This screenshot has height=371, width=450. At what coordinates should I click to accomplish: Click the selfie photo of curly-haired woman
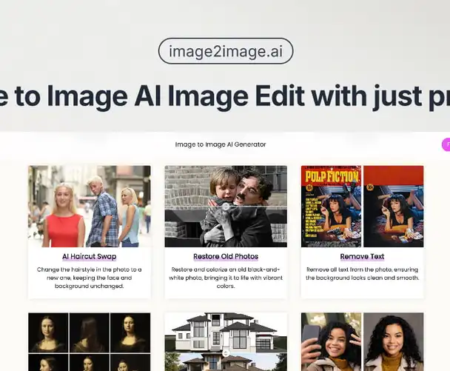coord(331,341)
